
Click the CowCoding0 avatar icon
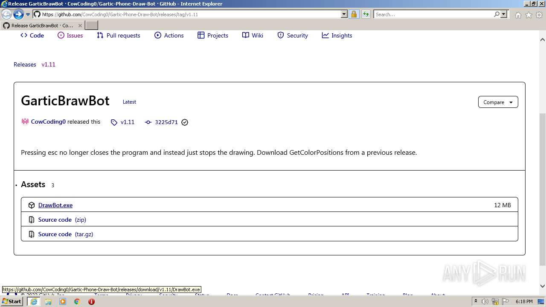point(25,122)
